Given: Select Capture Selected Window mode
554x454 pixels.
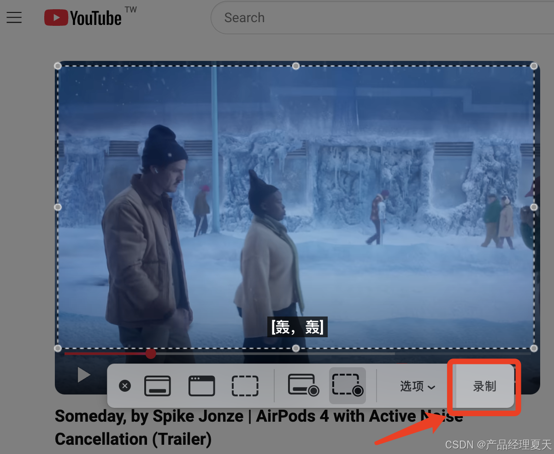Looking at the screenshot, I should [201, 386].
